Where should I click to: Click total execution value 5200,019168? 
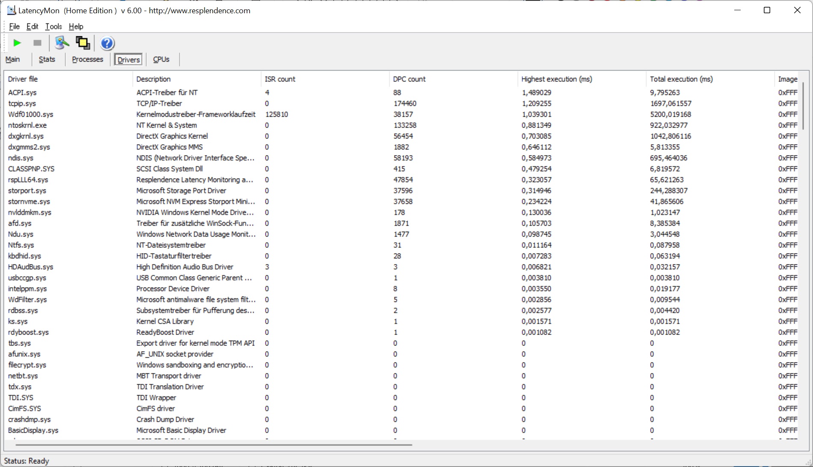point(671,115)
